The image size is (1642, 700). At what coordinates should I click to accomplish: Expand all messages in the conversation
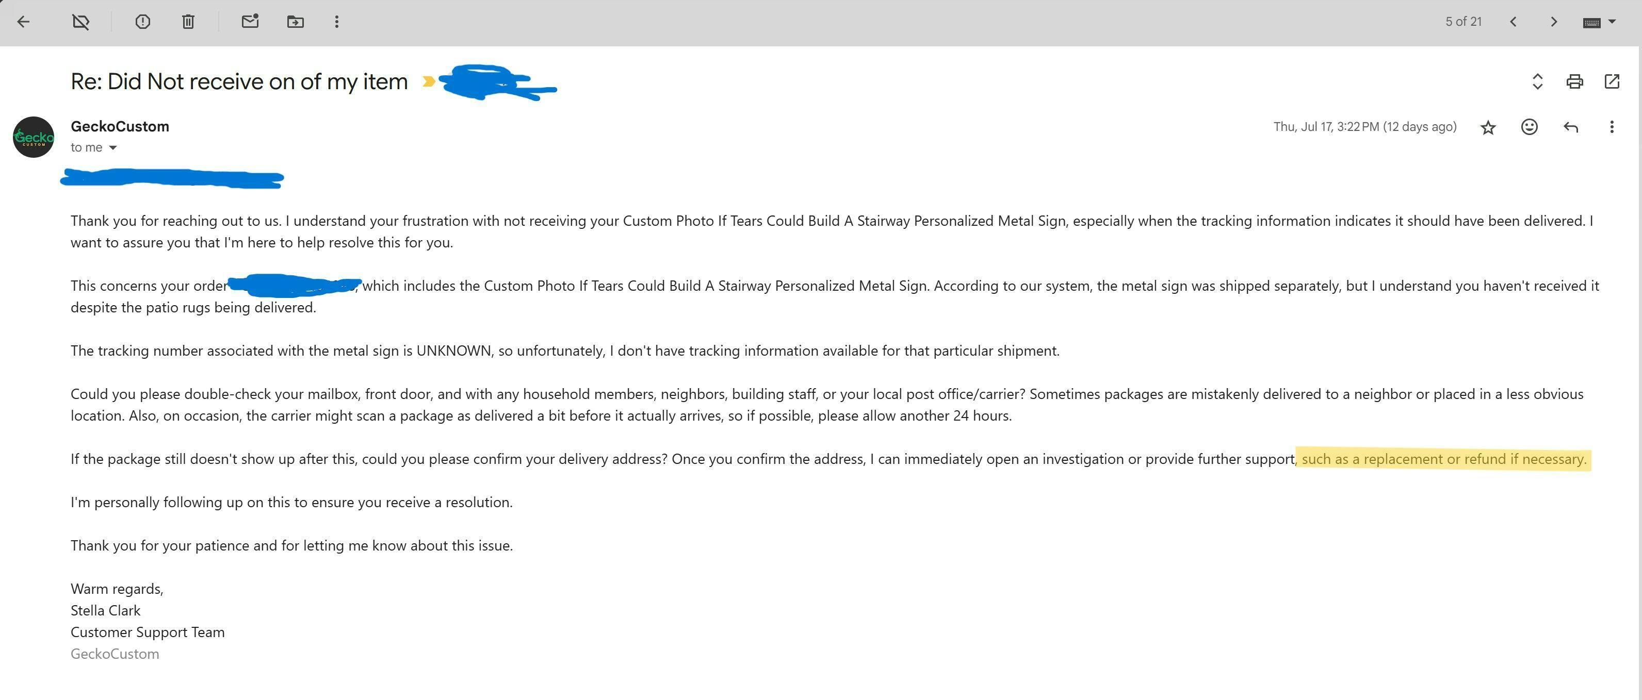point(1537,81)
